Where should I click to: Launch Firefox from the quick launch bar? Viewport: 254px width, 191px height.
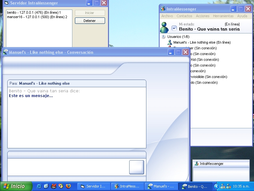click(x=68, y=186)
